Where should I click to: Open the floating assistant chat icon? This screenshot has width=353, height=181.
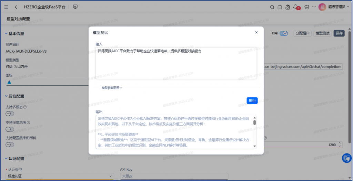pos(346,158)
